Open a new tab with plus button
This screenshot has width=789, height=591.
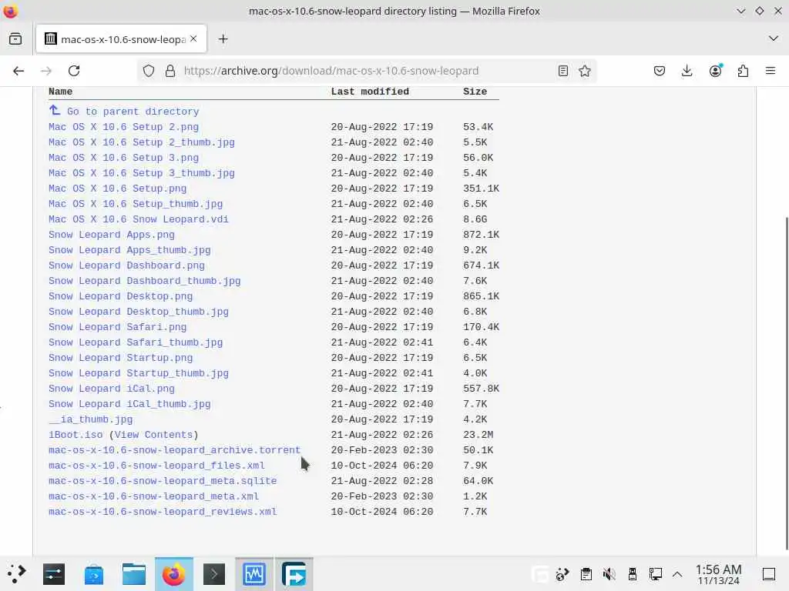coord(223,38)
